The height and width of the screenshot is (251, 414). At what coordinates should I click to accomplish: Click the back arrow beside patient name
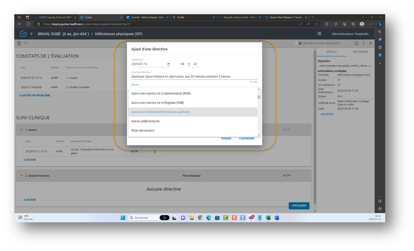click(32, 34)
